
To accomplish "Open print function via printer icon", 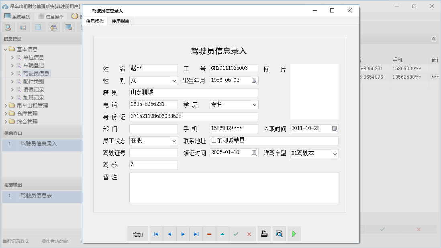I will click(x=264, y=234).
